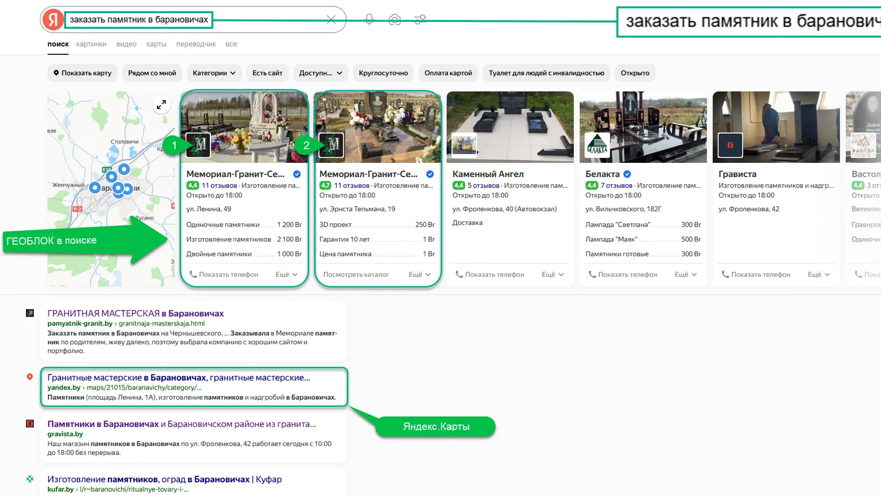This screenshot has height=495, width=881.
Task: Click Показать телефон for Белакта
Action: click(x=623, y=274)
